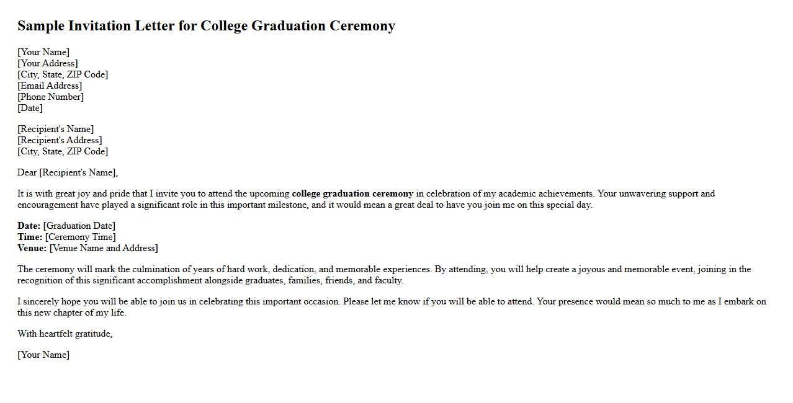Click the recipient's [City, State, ZIP Code] line
The height and width of the screenshot is (403, 793).
[63, 151]
